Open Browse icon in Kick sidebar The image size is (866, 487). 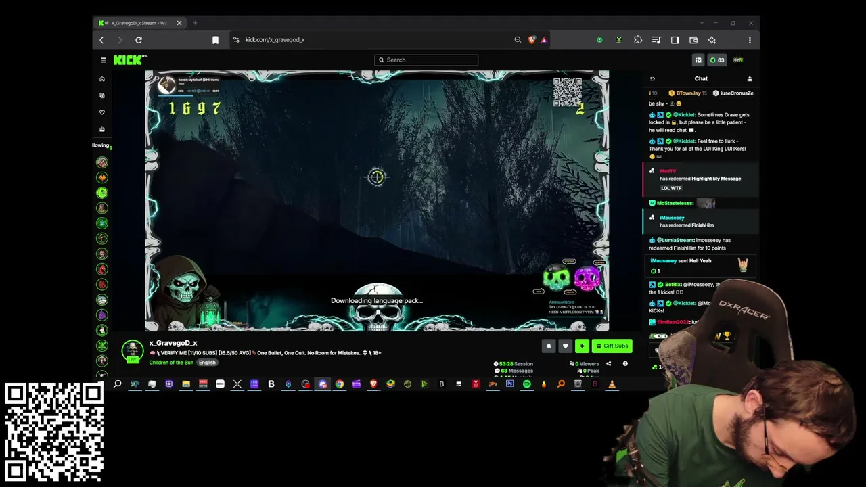[x=102, y=95]
